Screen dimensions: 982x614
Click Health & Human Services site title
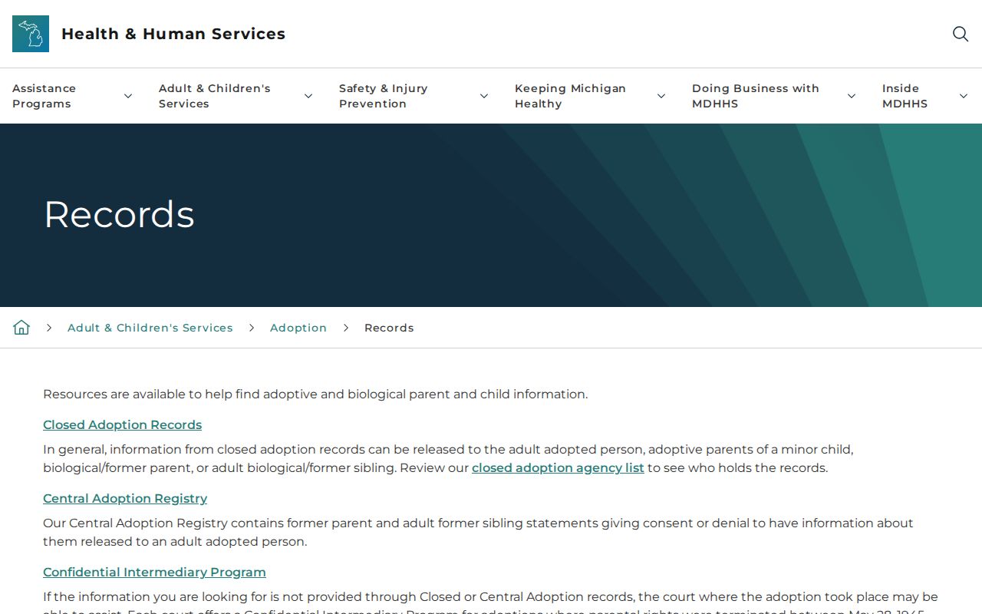click(173, 34)
